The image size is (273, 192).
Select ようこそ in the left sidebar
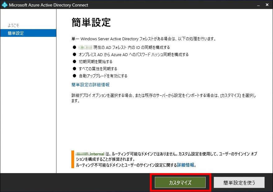pyautogui.click(x=13, y=25)
